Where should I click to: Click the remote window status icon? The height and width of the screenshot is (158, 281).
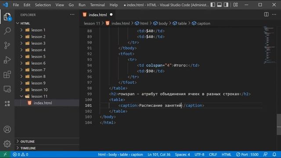(x=5, y=154)
